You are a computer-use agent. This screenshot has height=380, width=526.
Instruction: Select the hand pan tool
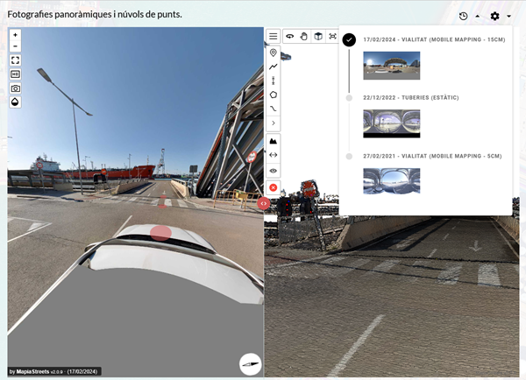(x=303, y=37)
